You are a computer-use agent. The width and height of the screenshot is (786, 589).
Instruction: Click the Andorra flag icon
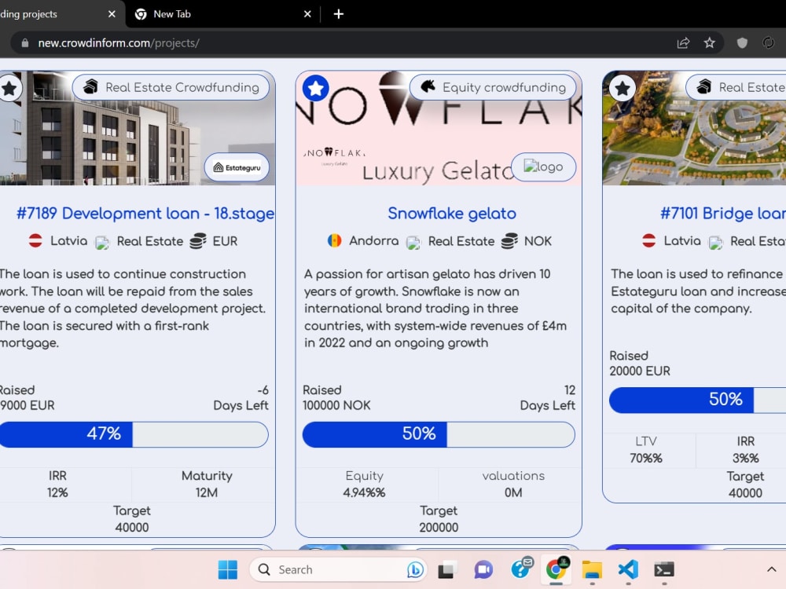(x=334, y=240)
